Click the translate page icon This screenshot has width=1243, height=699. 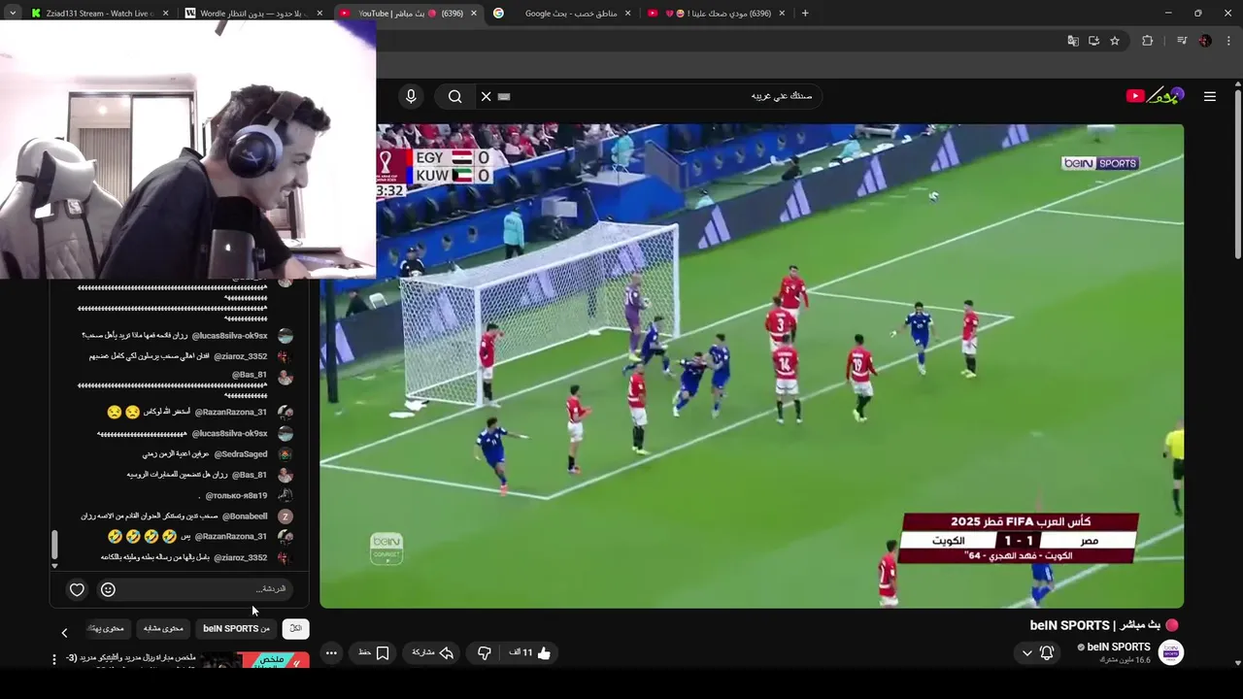click(1073, 41)
